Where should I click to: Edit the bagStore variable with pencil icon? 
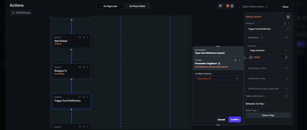[x=235, y=60]
